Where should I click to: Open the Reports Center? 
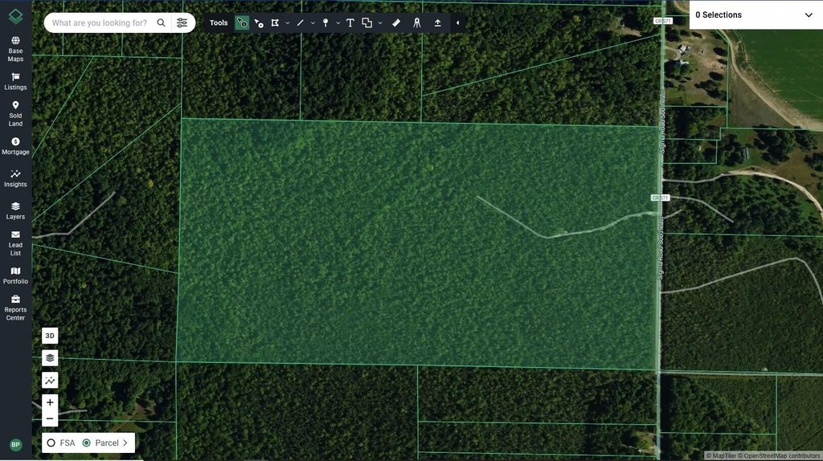tap(15, 308)
